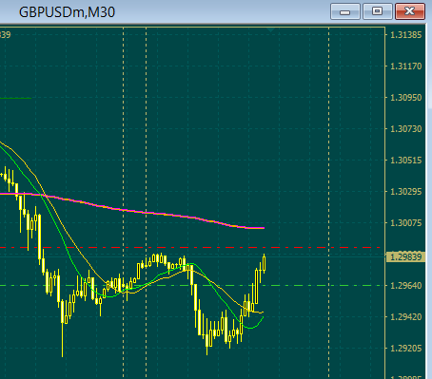432x379 pixels.
Task: Select the current price label 1.29839
Action: (405, 256)
